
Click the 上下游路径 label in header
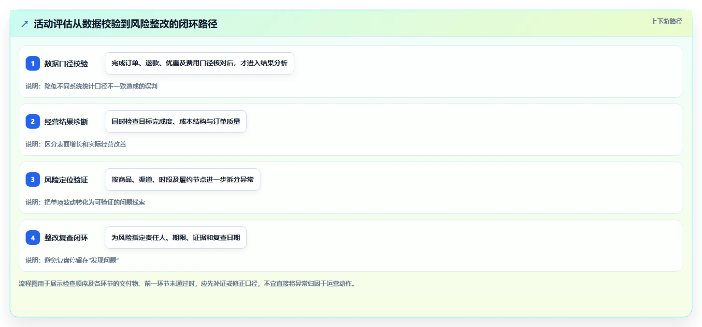click(x=666, y=21)
